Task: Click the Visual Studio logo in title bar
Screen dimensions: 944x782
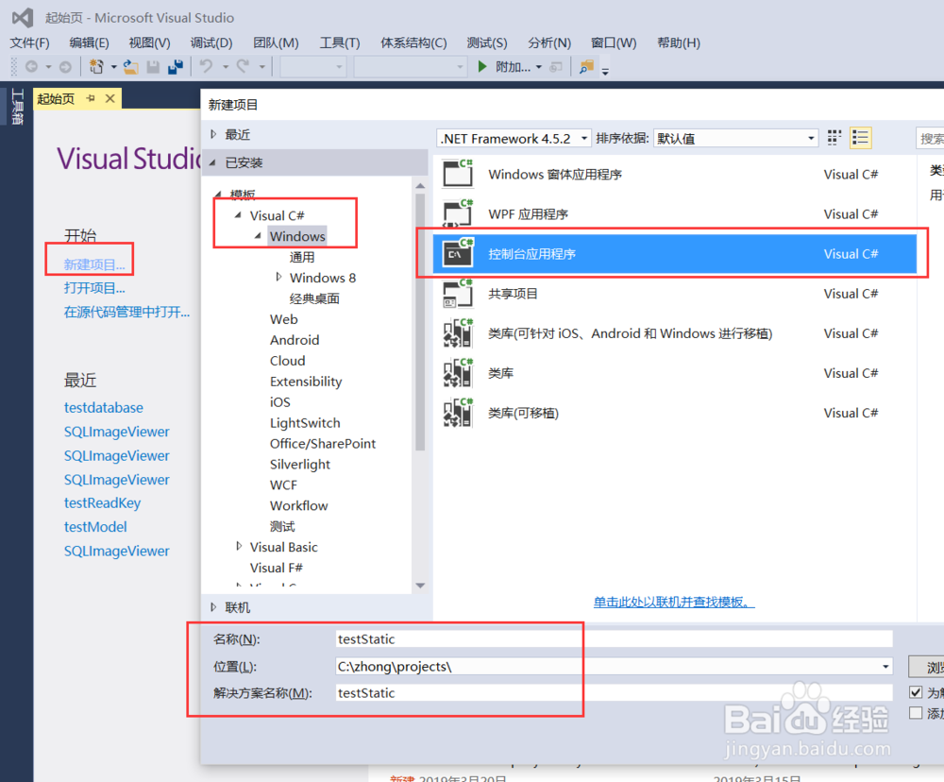Action: pos(23,17)
